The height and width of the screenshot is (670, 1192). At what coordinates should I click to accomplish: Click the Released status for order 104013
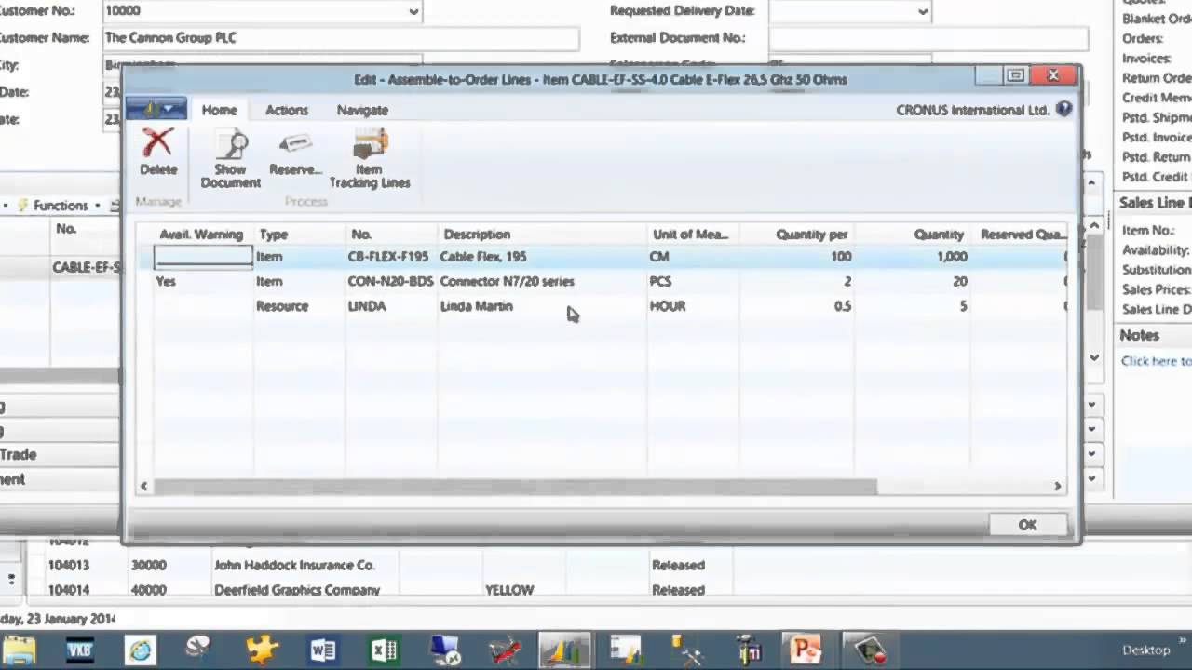(678, 565)
